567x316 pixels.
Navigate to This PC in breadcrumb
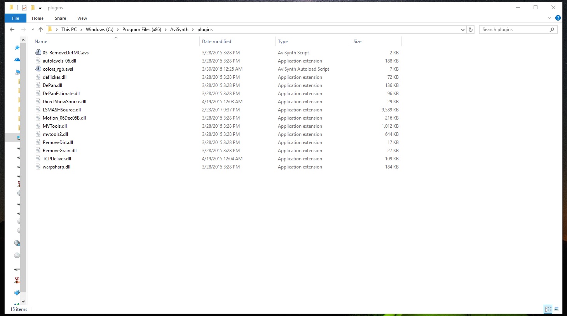point(69,30)
